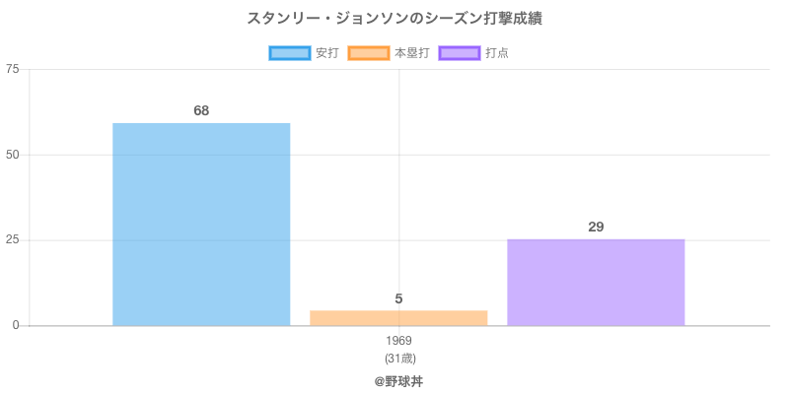Click the 50 y-axis tick label
Image resolution: width=789 pixels, height=394 pixels.
tap(12, 155)
